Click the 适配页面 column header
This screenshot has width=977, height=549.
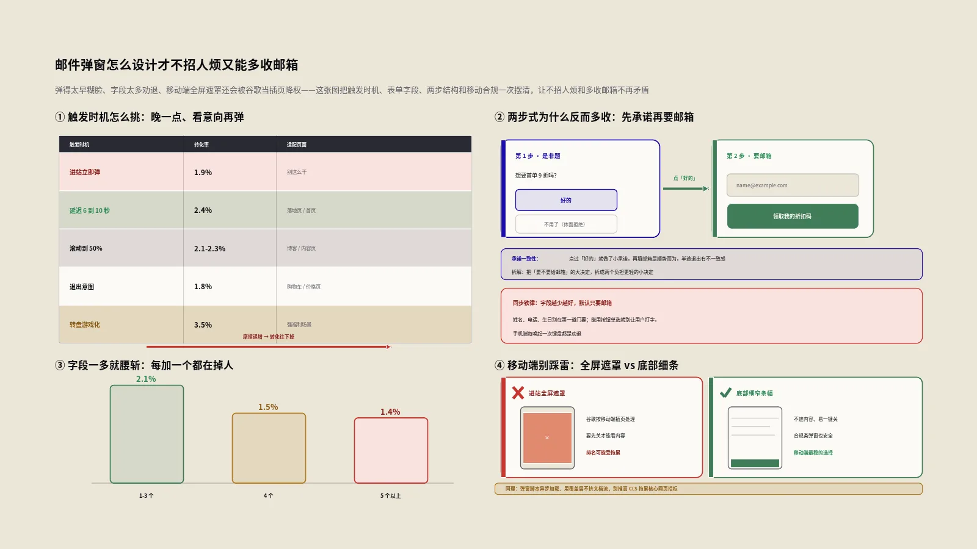pyautogui.click(x=297, y=145)
